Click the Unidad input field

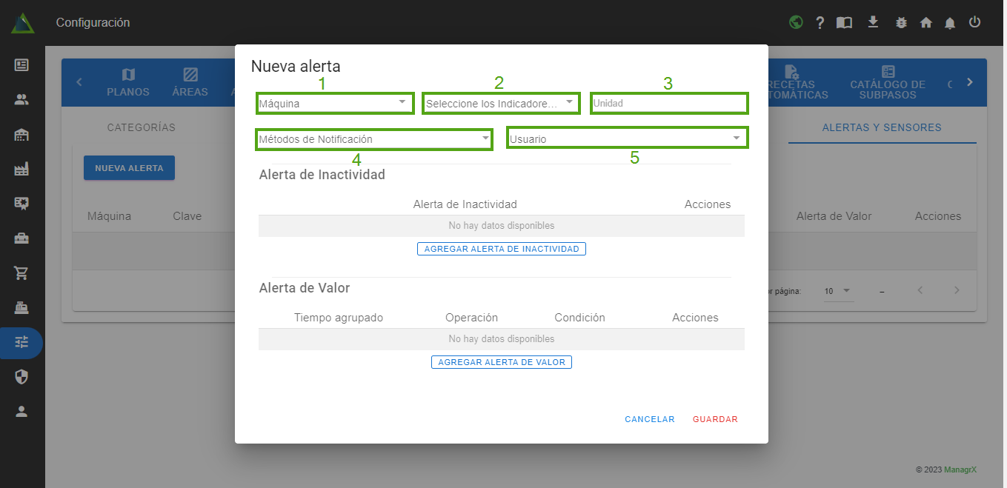668,104
